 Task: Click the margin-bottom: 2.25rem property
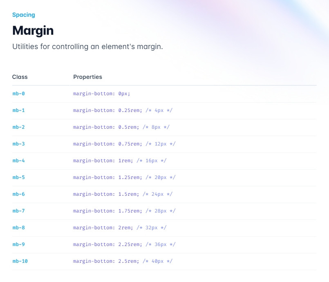[124, 245]
